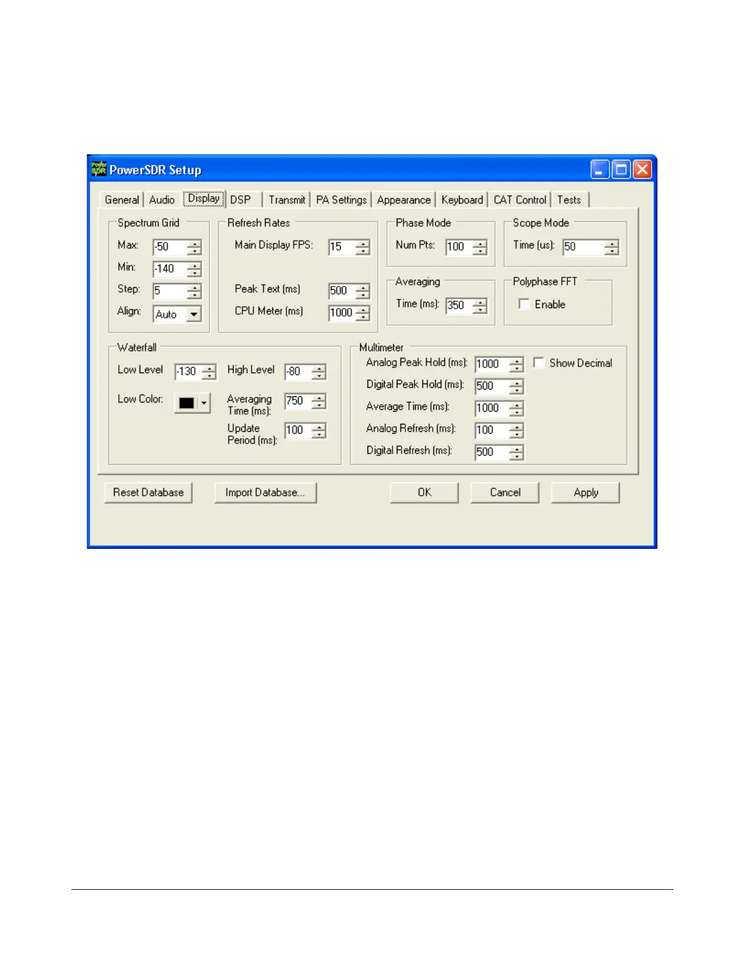Click the Apply button
The width and height of the screenshot is (746, 966).
585,493
